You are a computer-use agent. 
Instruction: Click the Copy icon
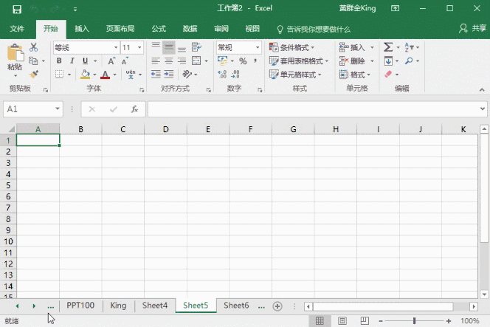(33, 61)
